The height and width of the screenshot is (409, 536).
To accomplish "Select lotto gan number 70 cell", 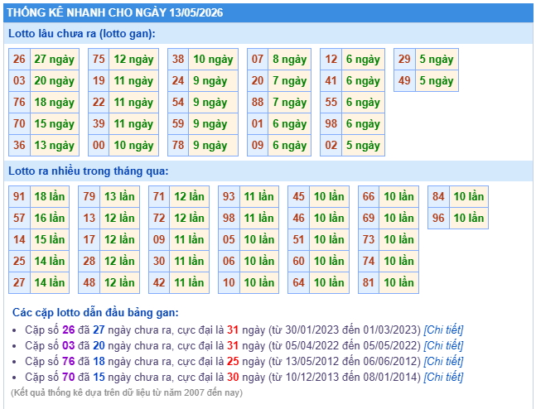I will pos(19,123).
